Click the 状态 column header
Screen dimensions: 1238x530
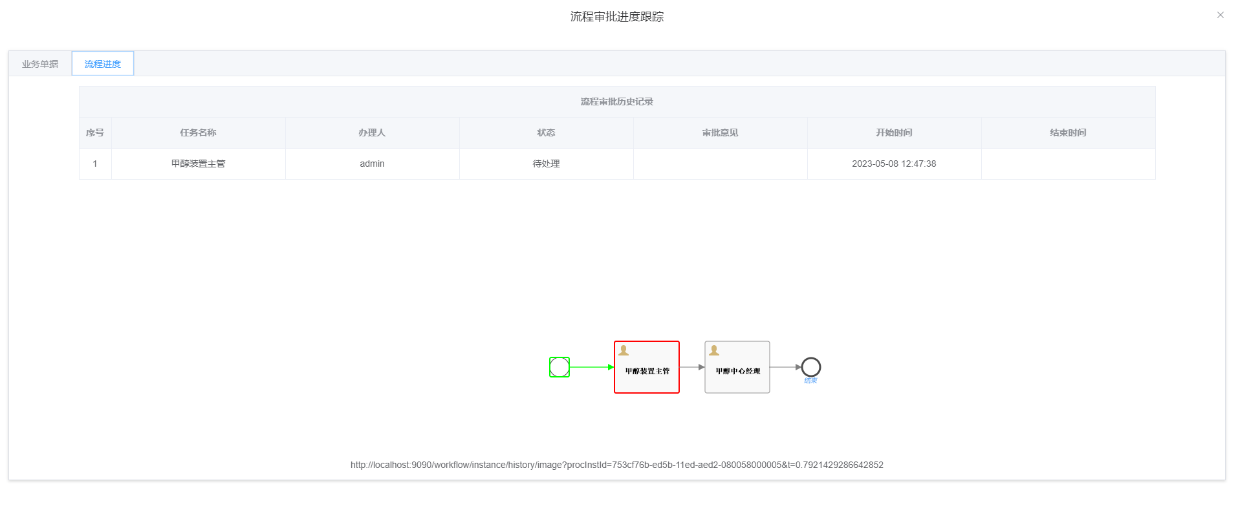(546, 132)
